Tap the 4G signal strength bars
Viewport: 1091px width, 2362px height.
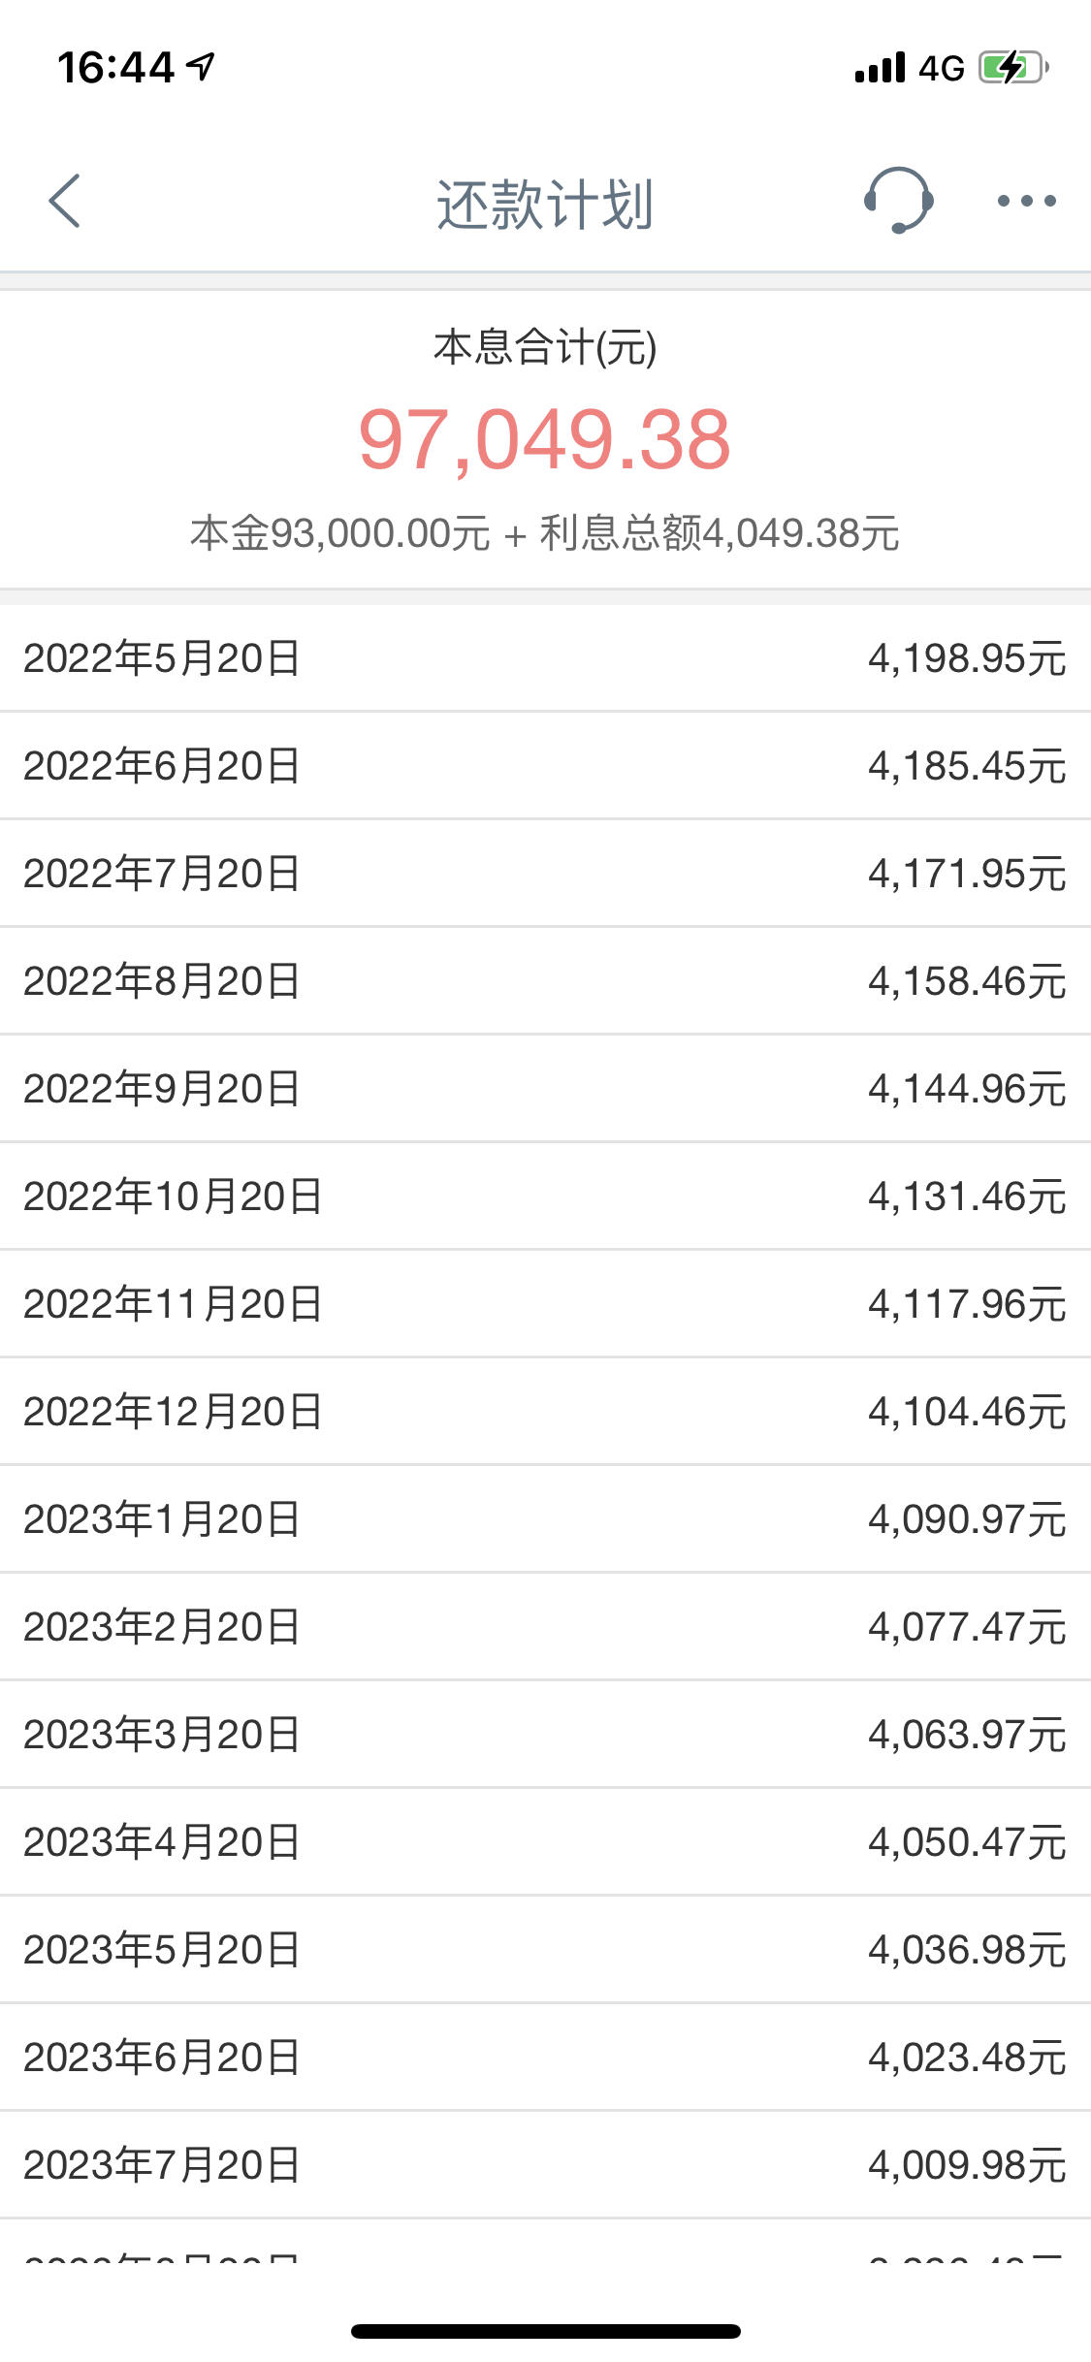pos(880,68)
